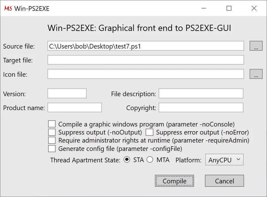Browse for icon file with ellipsis button

click(256, 74)
